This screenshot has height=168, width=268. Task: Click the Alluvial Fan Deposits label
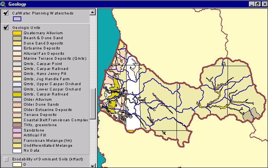(44, 53)
